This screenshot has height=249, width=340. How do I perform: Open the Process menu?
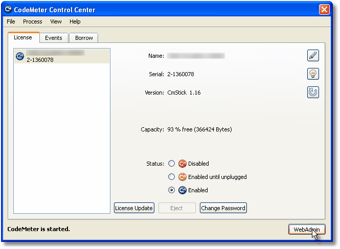click(33, 21)
